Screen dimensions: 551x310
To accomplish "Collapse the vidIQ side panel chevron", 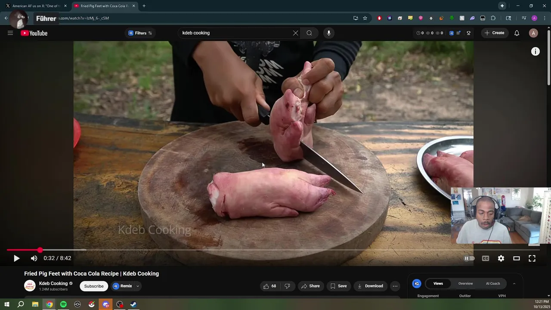I will pos(514,284).
